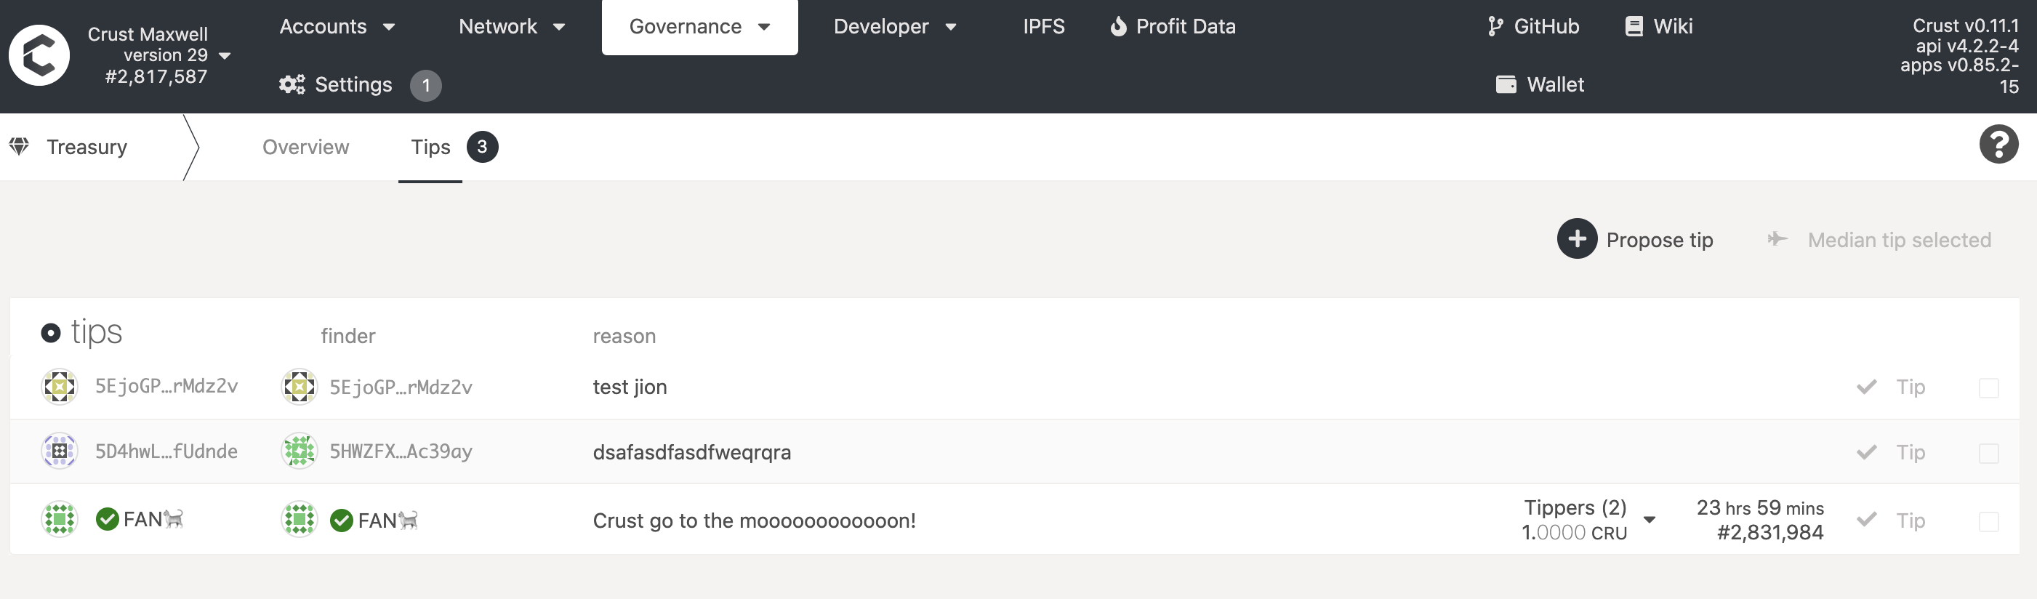Tick checkbox for the test jion tip
Viewport: 2037px width, 599px height.
(x=1988, y=388)
